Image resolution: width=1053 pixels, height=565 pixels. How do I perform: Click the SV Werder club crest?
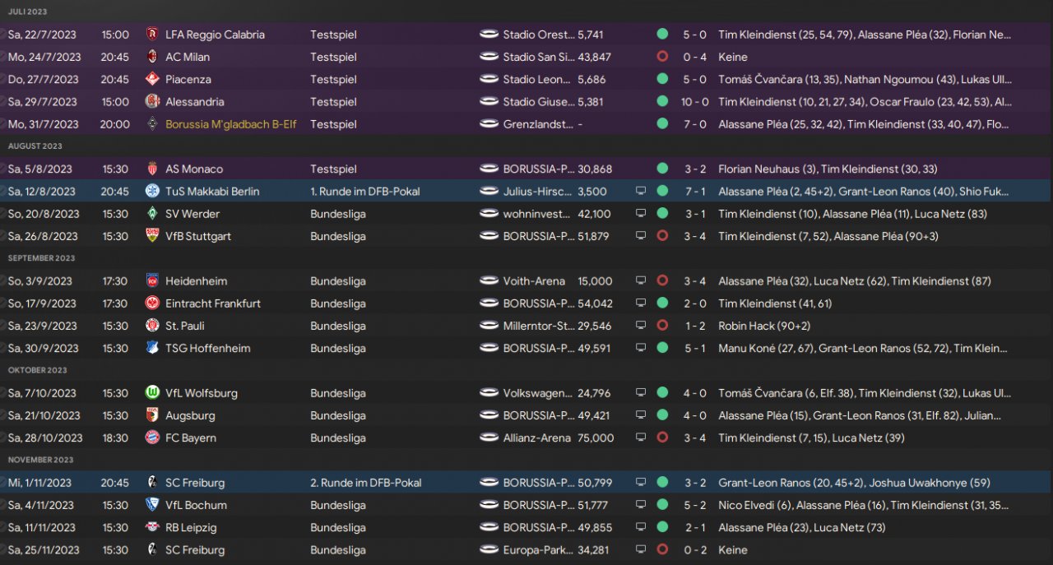click(x=151, y=214)
